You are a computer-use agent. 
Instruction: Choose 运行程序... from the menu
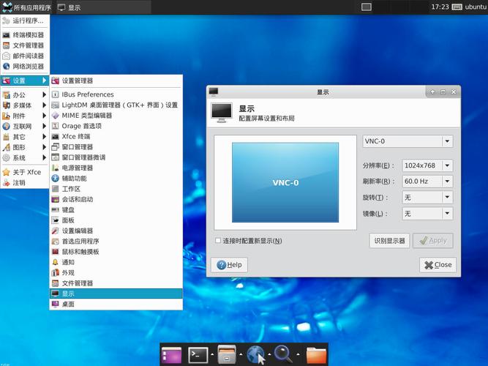coord(25,20)
